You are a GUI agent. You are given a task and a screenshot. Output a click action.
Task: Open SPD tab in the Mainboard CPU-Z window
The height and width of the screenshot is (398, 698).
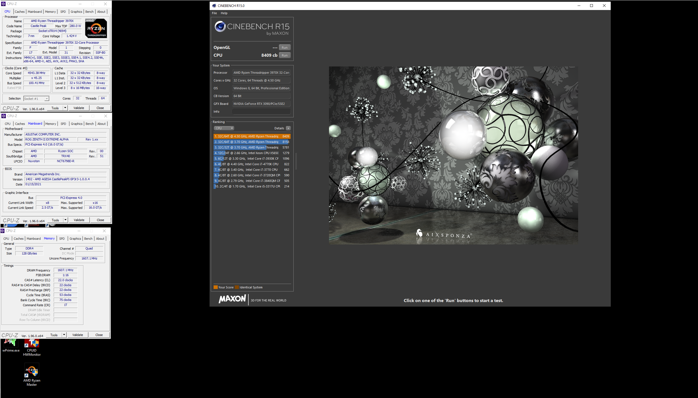pyautogui.click(x=63, y=124)
